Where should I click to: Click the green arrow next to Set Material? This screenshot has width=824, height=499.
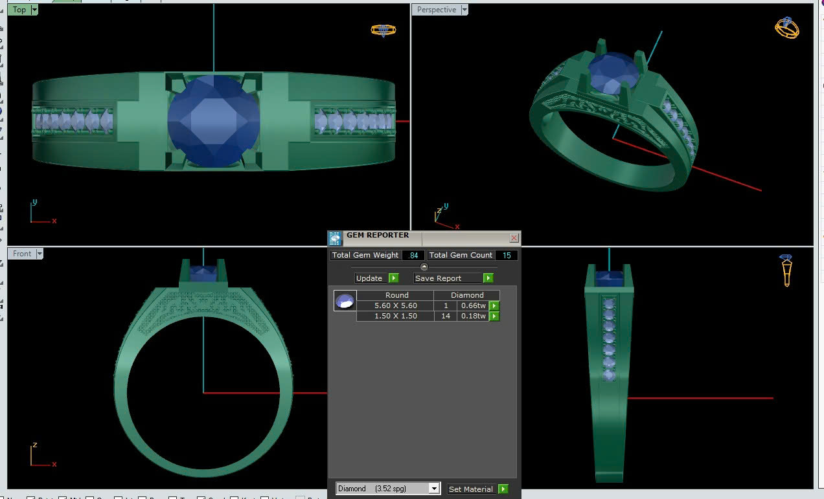tap(503, 489)
